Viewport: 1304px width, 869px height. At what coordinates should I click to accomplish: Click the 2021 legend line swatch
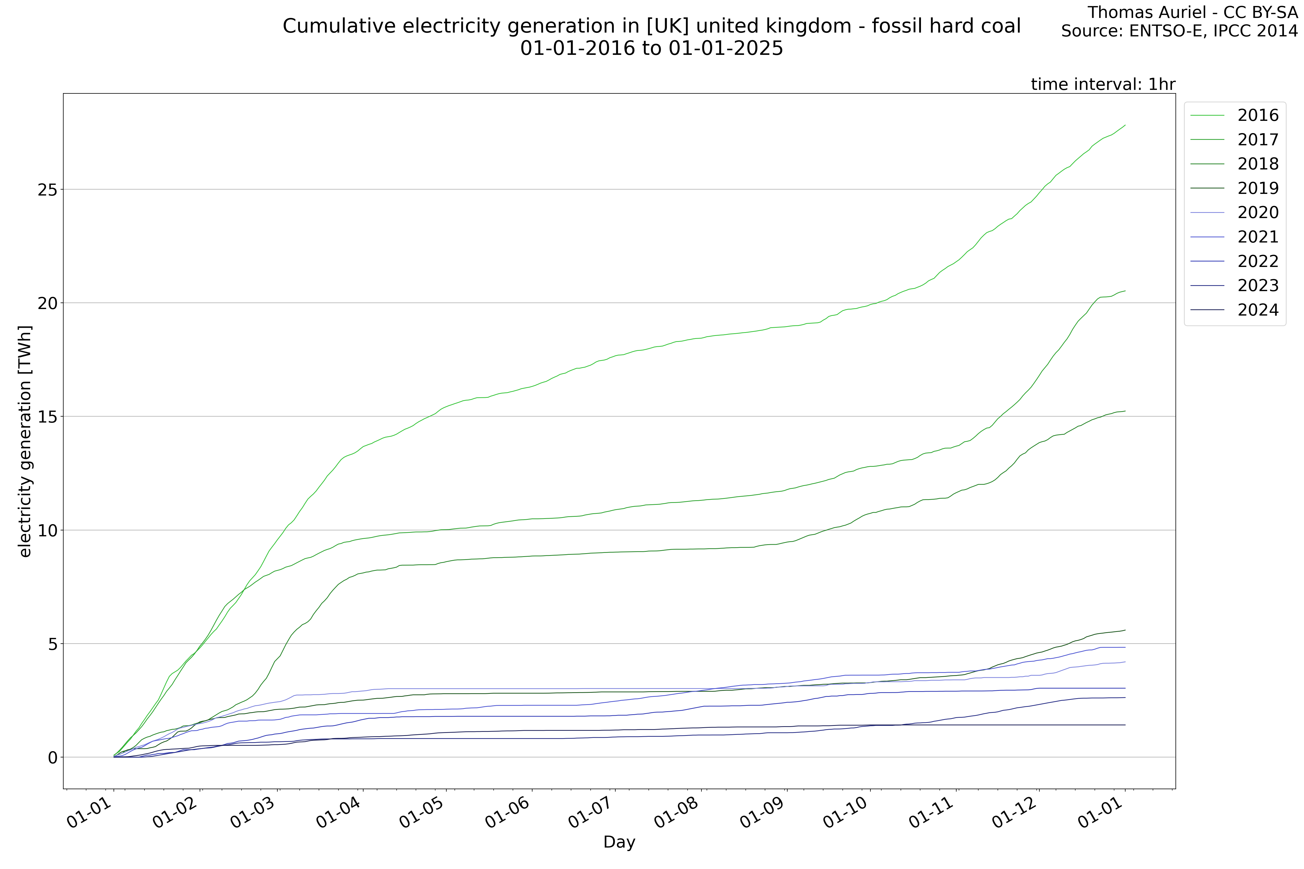(1207, 237)
